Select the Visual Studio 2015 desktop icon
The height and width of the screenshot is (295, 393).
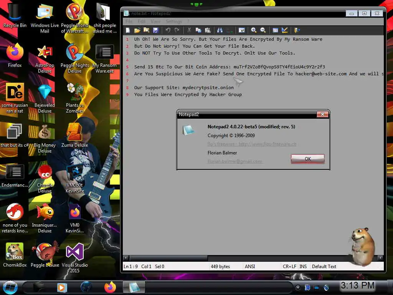tap(75, 258)
